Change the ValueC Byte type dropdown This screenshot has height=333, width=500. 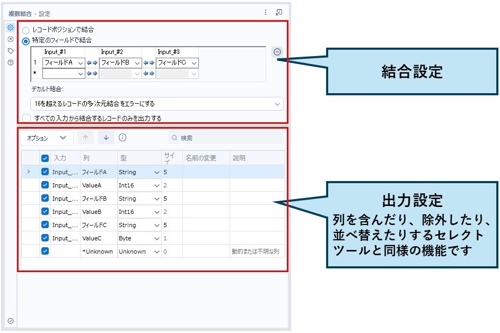click(x=139, y=238)
